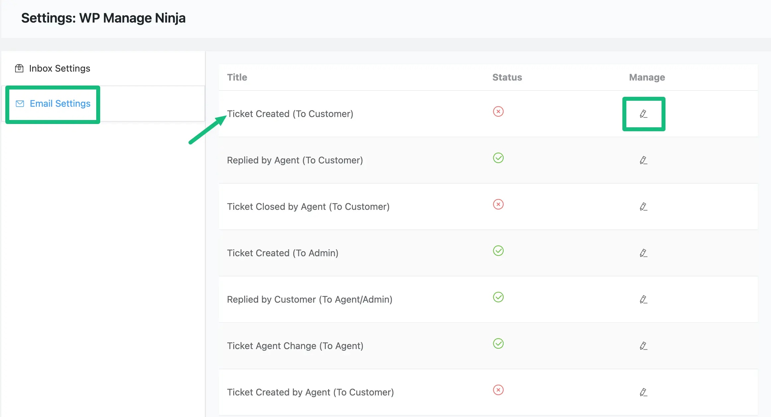Click the "Ticket Created (To Admin)" title
Screen dimensions: 771x417
(283, 253)
